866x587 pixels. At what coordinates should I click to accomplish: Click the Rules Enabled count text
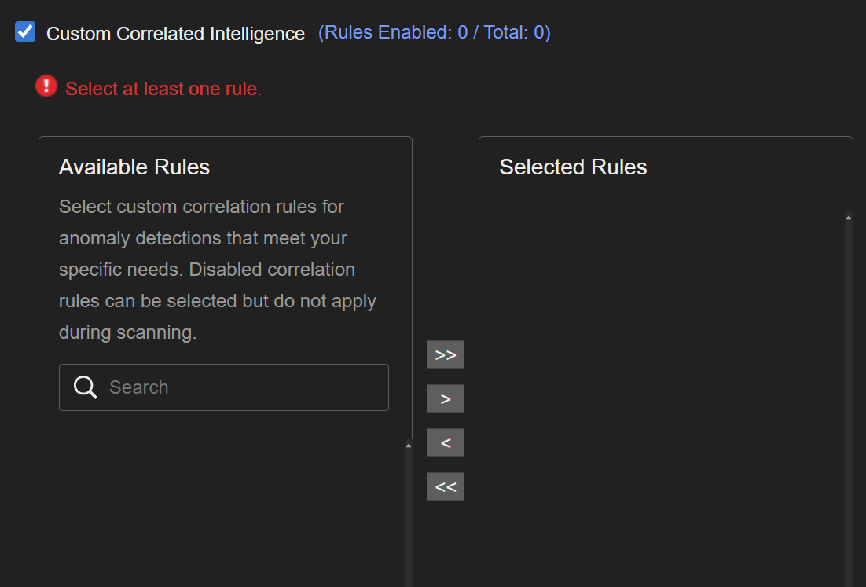click(434, 33)
